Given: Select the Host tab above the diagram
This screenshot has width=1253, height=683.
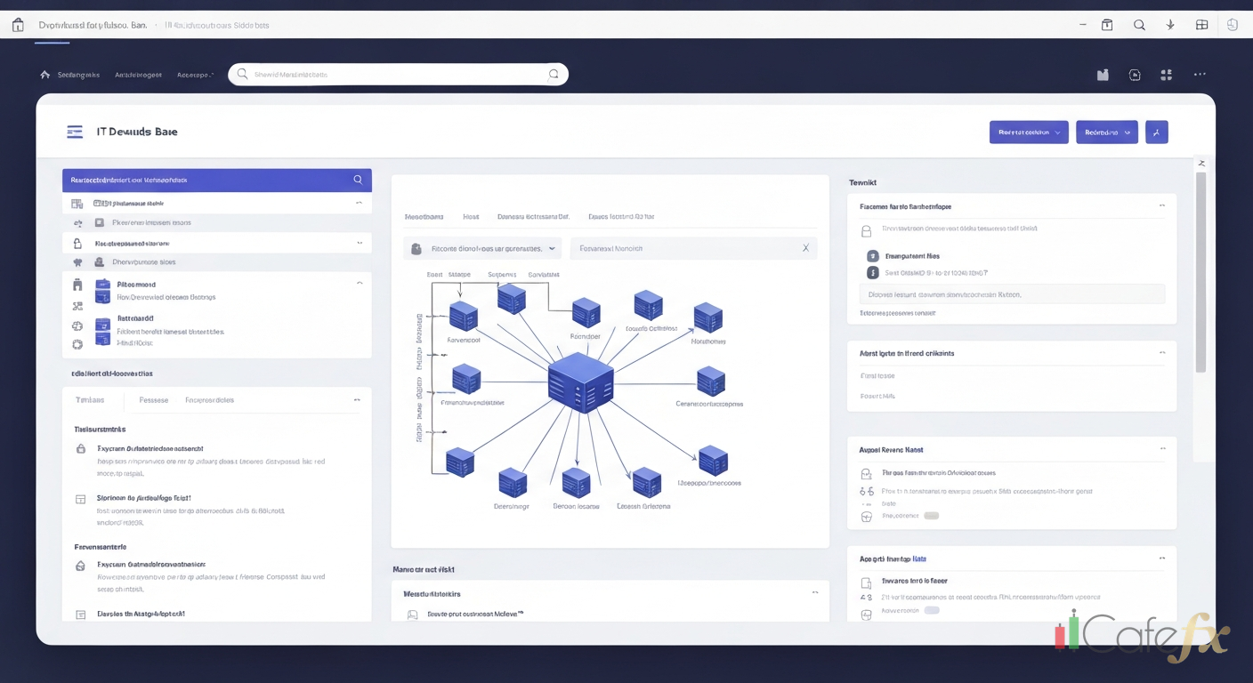Looking at the screenshot, I should tap(471, 216).
